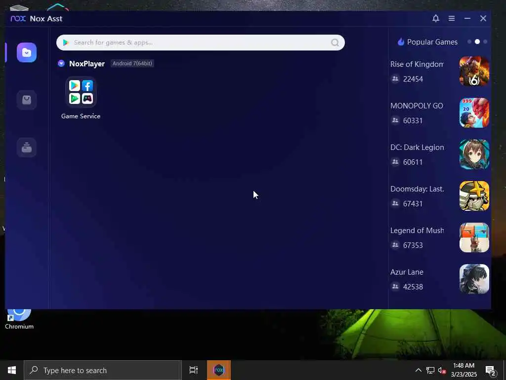This screenshot has width=506, height=380.
Task: Click the DC: Dark Legion title
Action: pyautogui.click(x=417, y=147)
